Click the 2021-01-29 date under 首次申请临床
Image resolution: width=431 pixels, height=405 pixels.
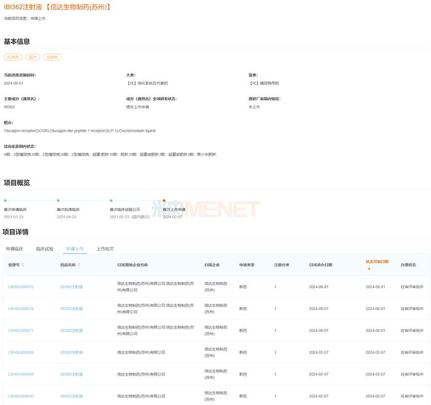[14, 217]
